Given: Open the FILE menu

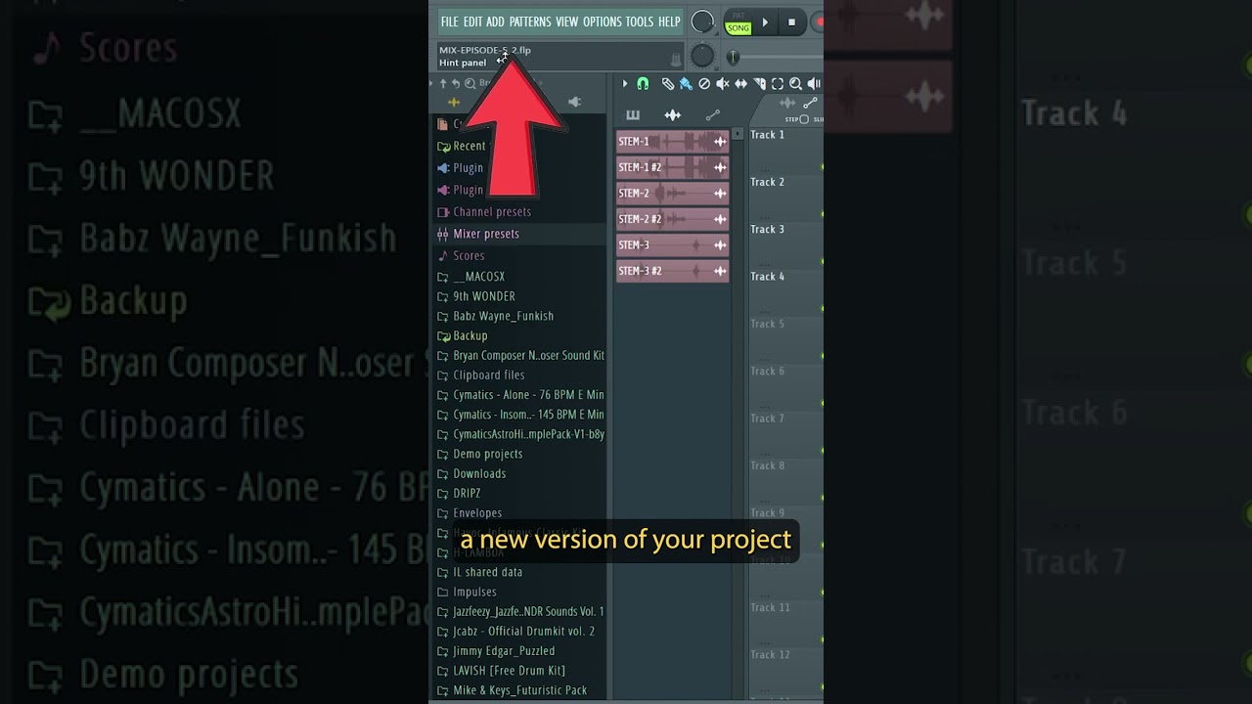Looking at the screenshot, I should click(449, 22).
